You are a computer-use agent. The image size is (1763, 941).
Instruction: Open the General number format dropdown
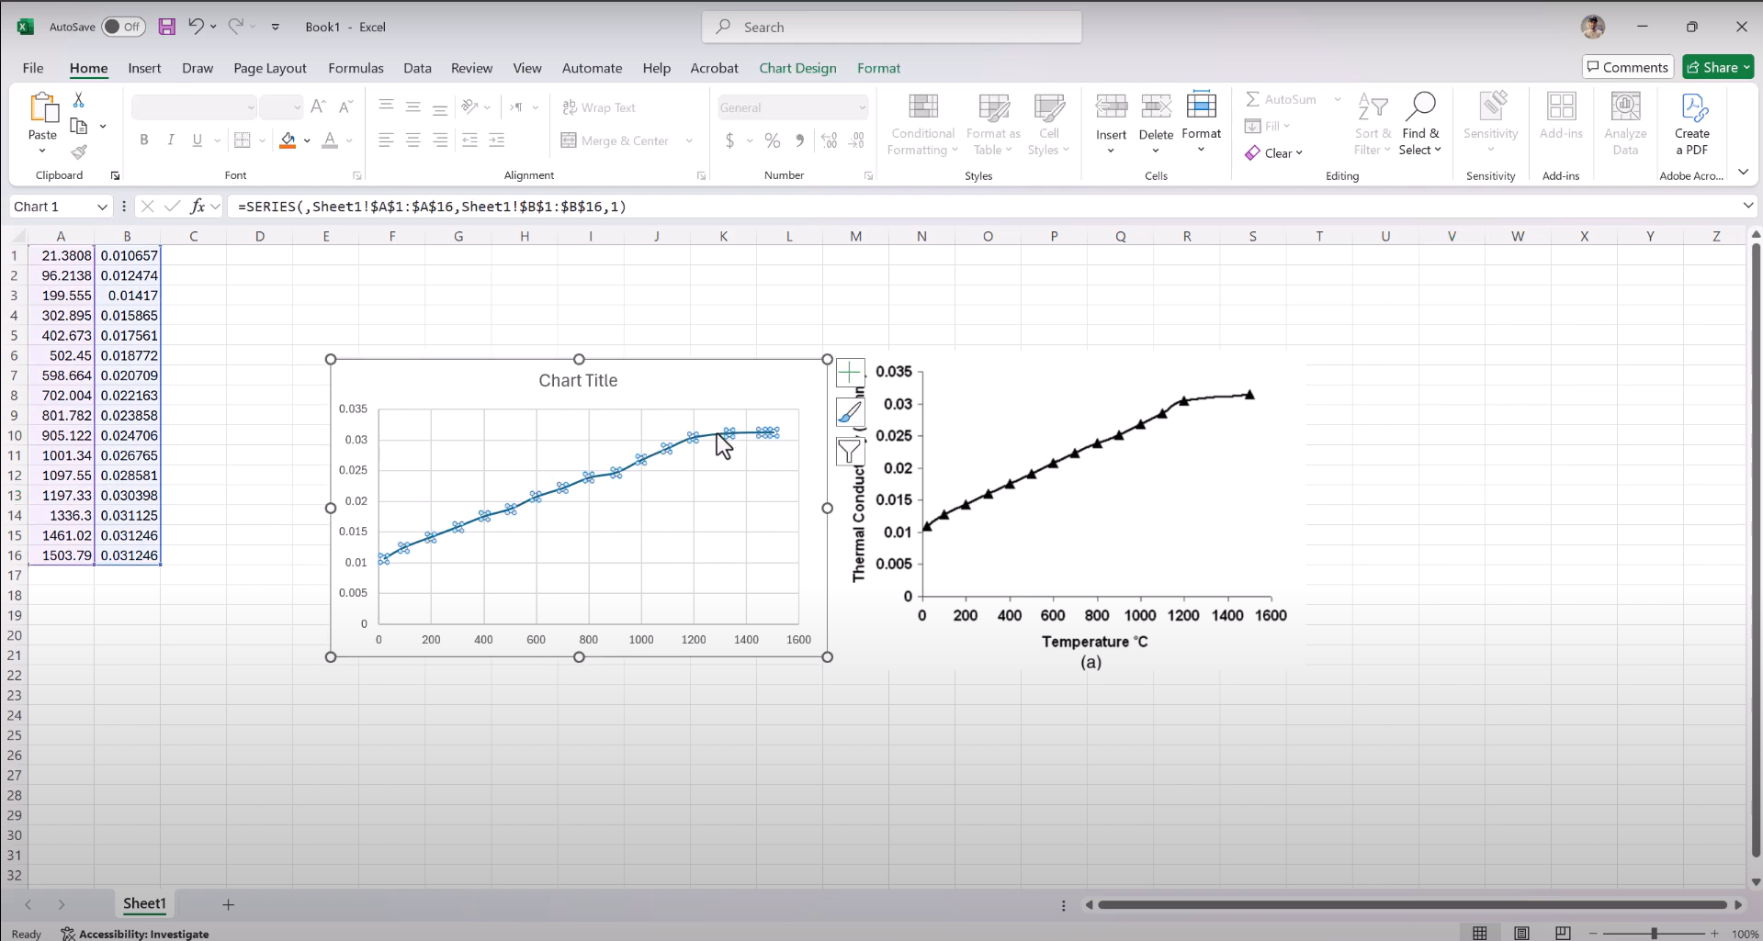(x=860, y=107)
